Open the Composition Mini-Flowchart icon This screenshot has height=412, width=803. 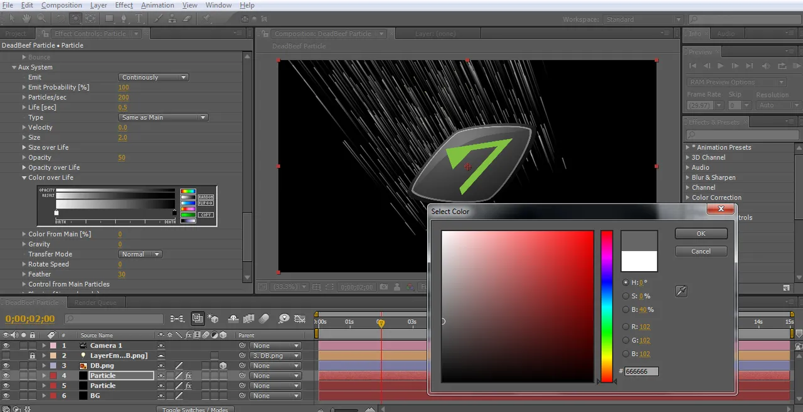click(x=178, y=319)
